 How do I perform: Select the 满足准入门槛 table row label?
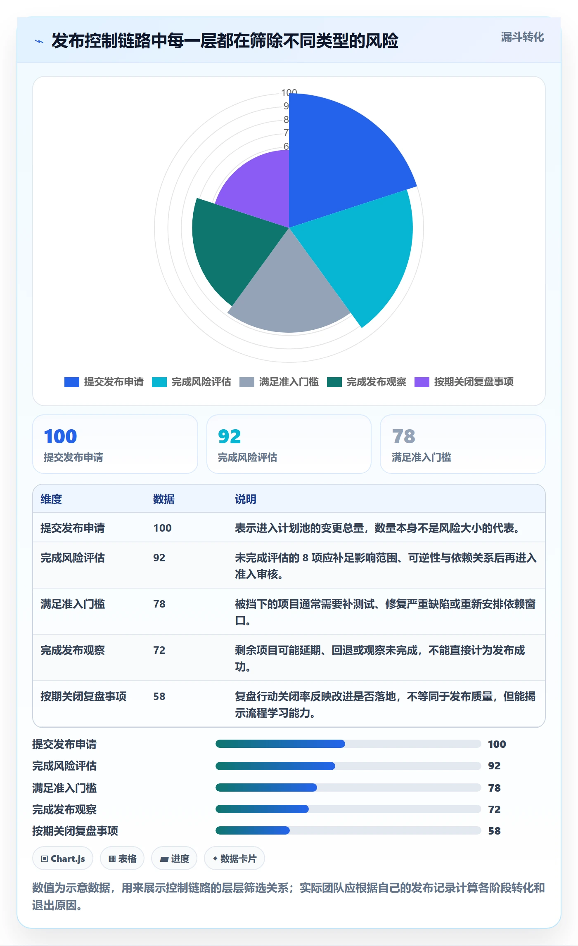click(73, 604)
